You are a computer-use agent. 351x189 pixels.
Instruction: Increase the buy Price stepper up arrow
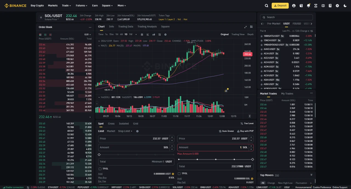(172, 137)
